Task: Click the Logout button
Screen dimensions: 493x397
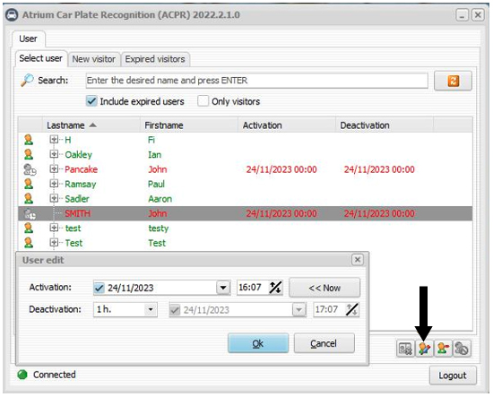Action: 453,375
